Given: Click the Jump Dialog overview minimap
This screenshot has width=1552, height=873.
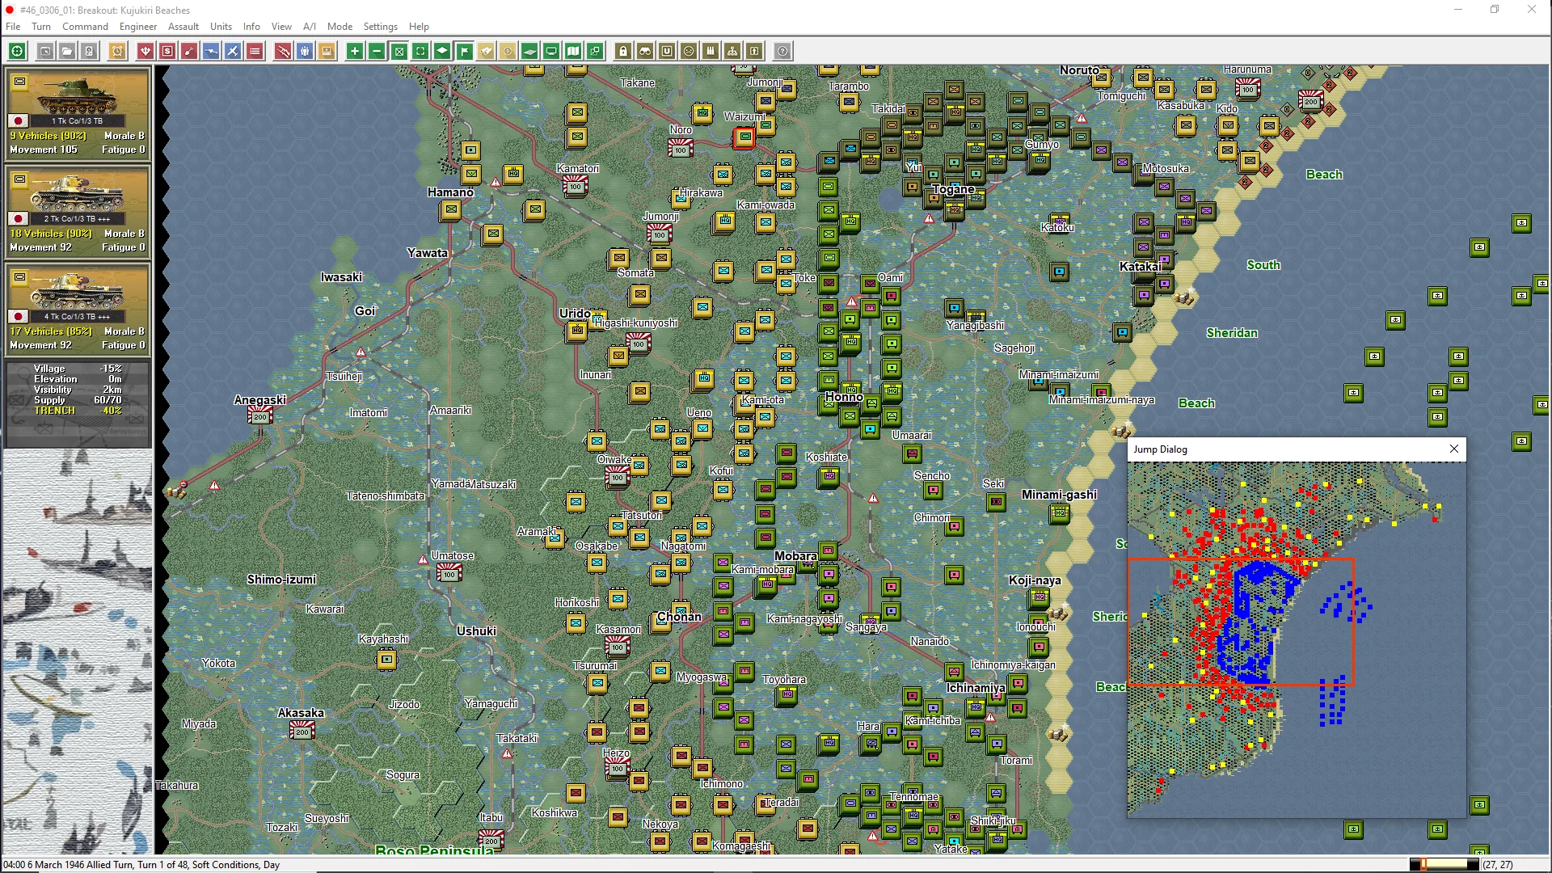Looking at the screenshot, I should (1297, 639).
